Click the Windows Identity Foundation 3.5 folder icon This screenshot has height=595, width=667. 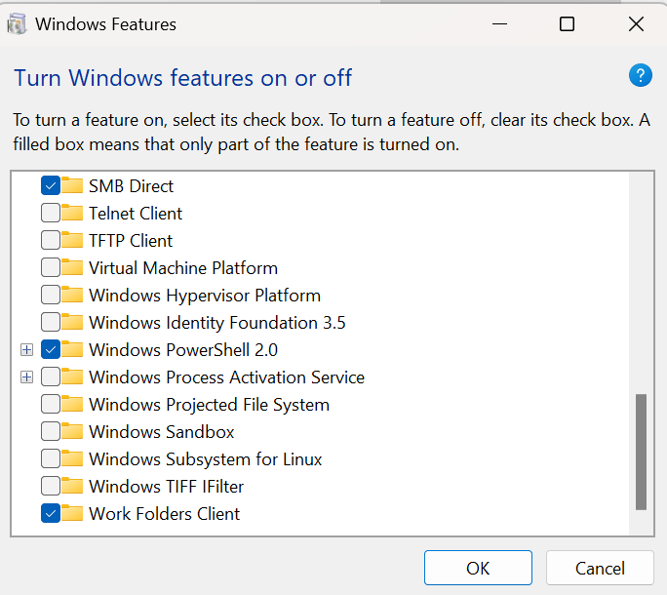72,322
